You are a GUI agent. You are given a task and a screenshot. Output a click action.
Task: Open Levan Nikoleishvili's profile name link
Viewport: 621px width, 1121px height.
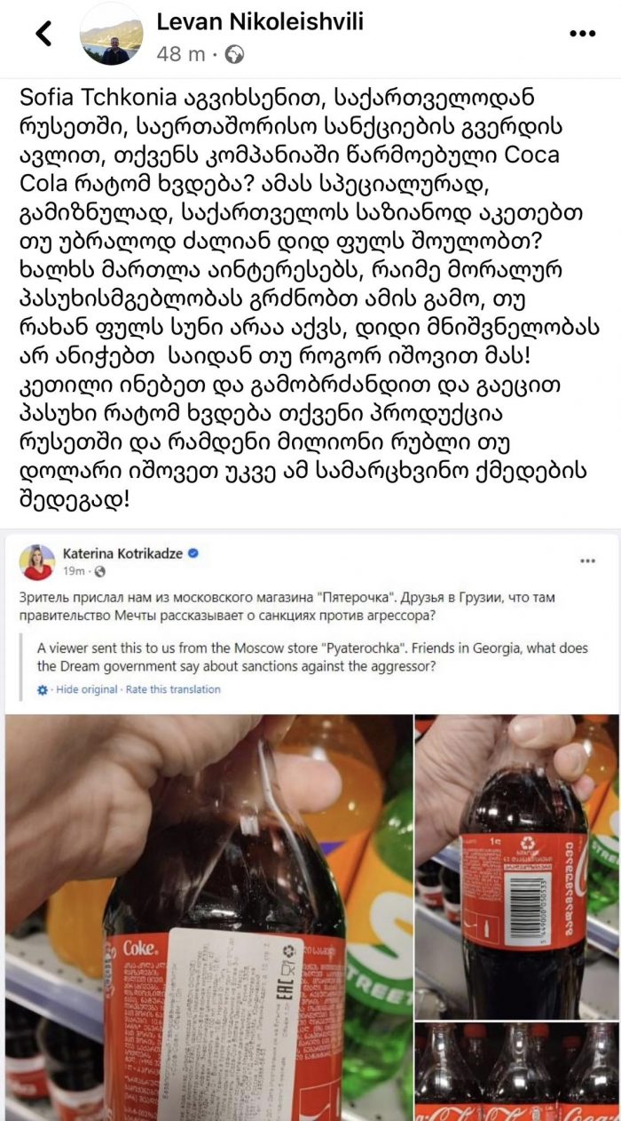(x=259, y=22)
